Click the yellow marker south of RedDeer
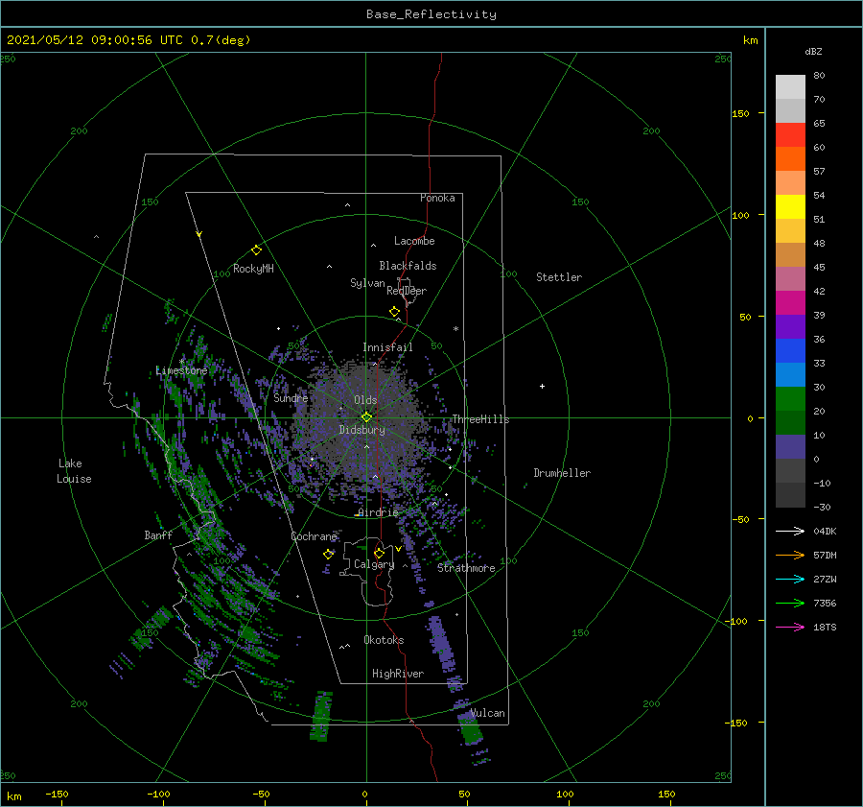Screen dimensions: 863x807 394,312
